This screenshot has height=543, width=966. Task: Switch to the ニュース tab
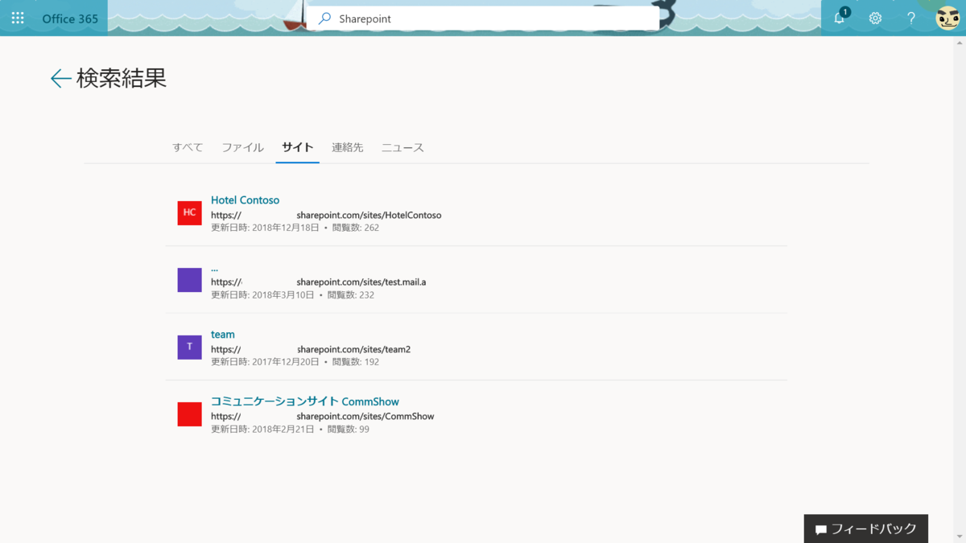402,147
